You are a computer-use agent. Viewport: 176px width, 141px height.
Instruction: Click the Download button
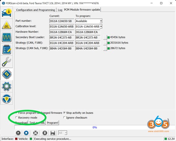21,123
